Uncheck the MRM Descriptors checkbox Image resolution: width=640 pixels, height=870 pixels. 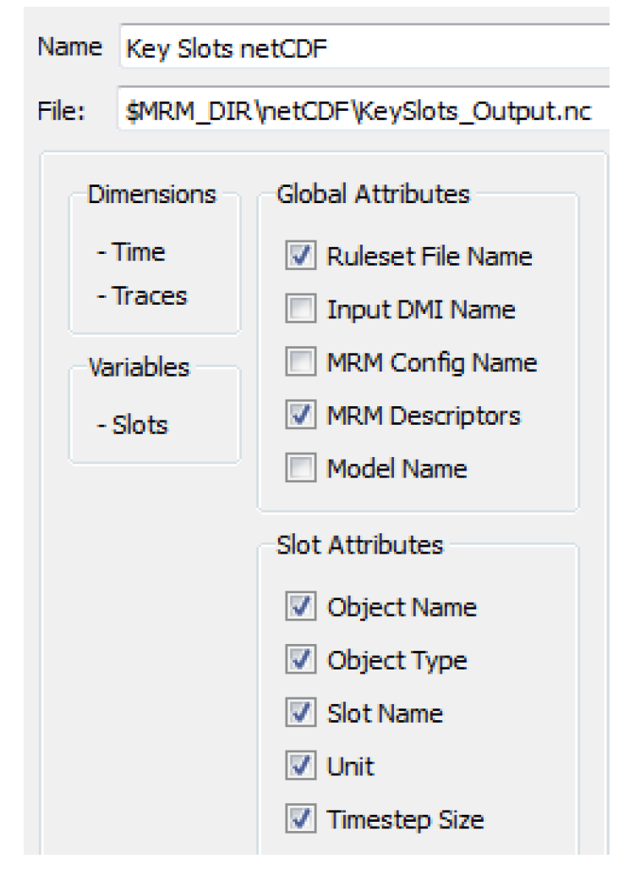(300, 416)
